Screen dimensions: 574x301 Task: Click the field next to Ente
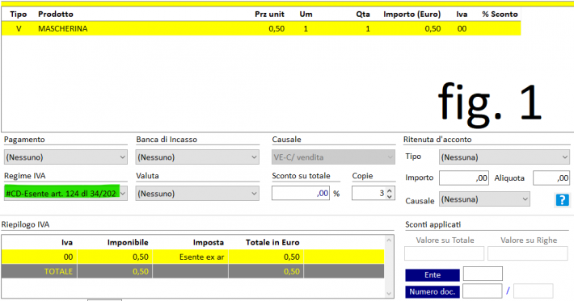point(483,274)
